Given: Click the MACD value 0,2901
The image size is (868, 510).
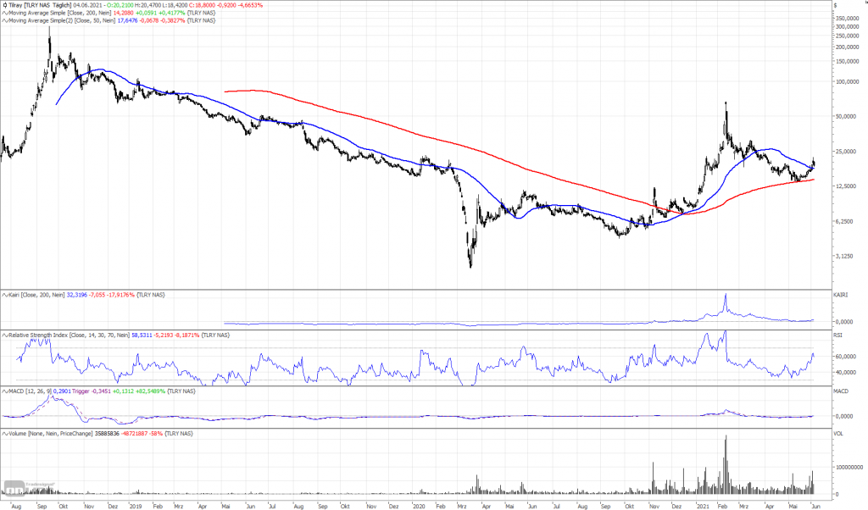Looking at the screenshot, I should tap(62, 391).
